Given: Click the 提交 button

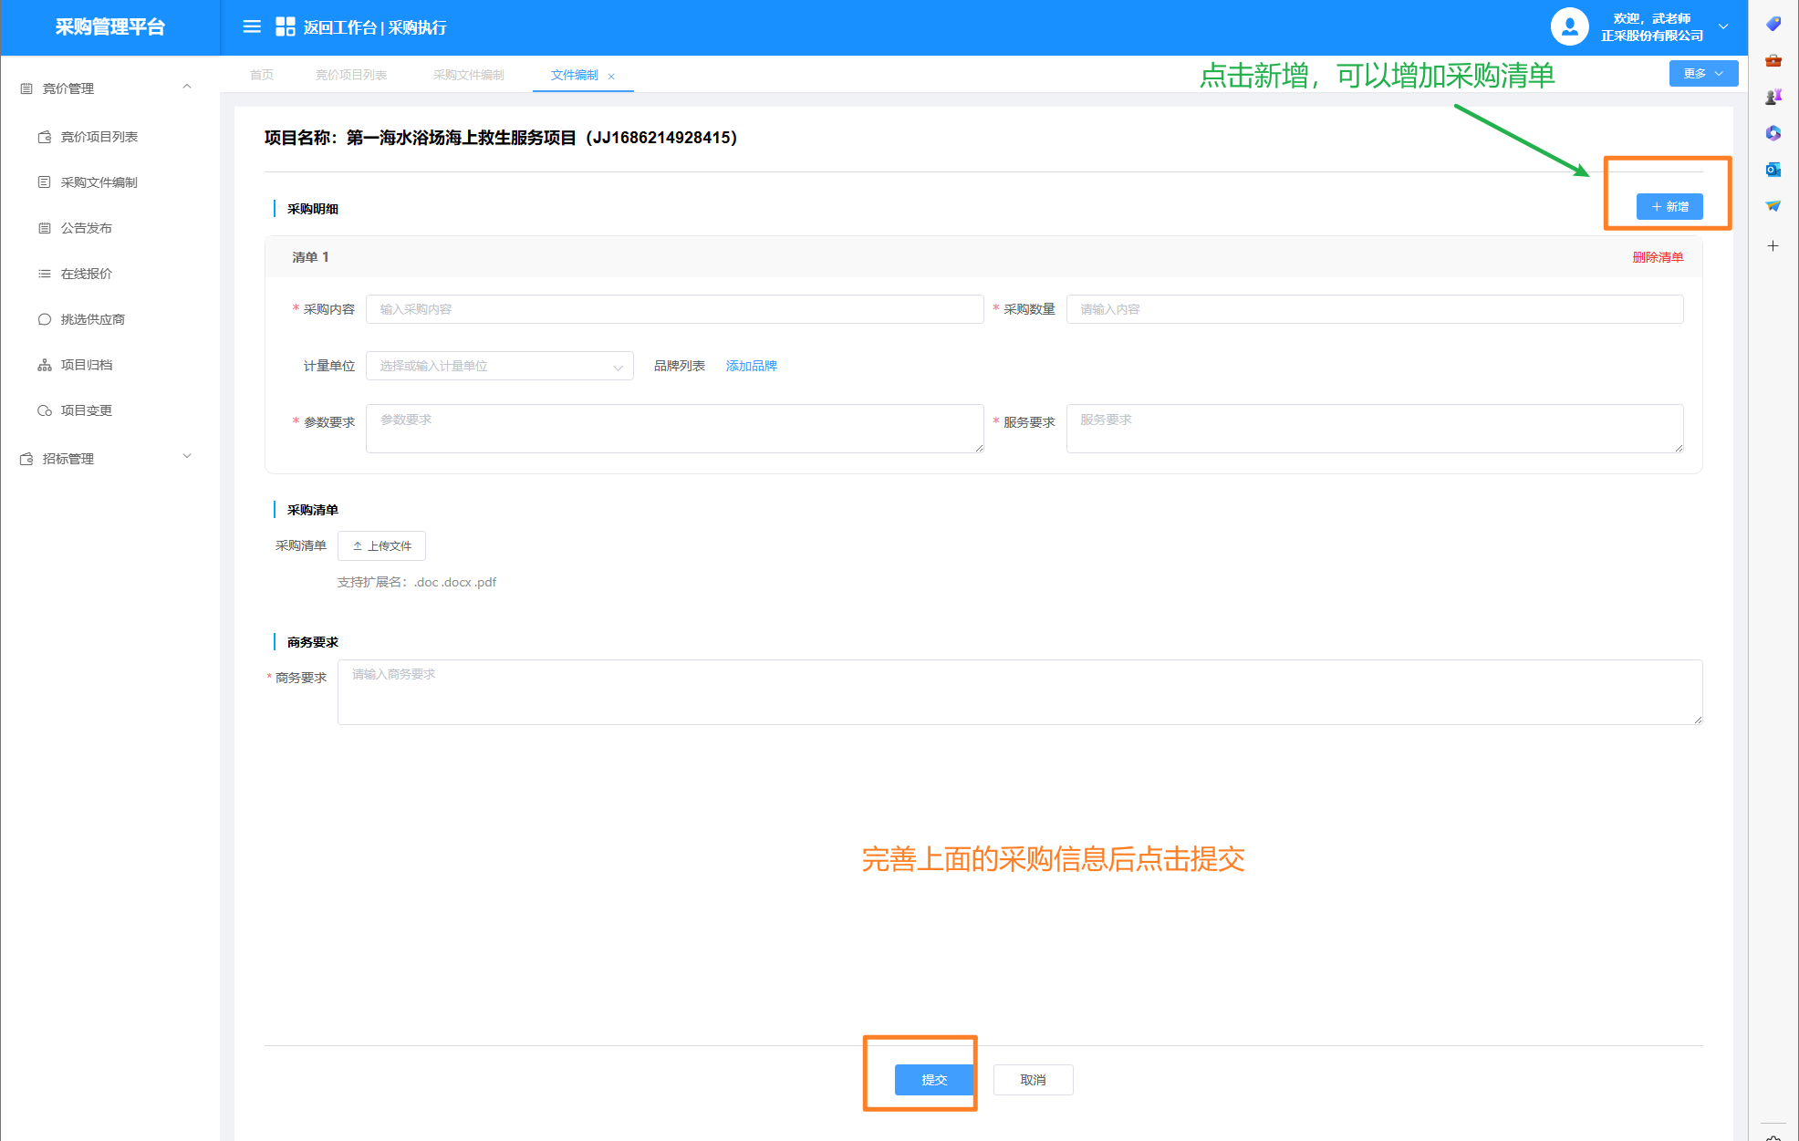Looking at the screenshot, I should [934, 1080].
